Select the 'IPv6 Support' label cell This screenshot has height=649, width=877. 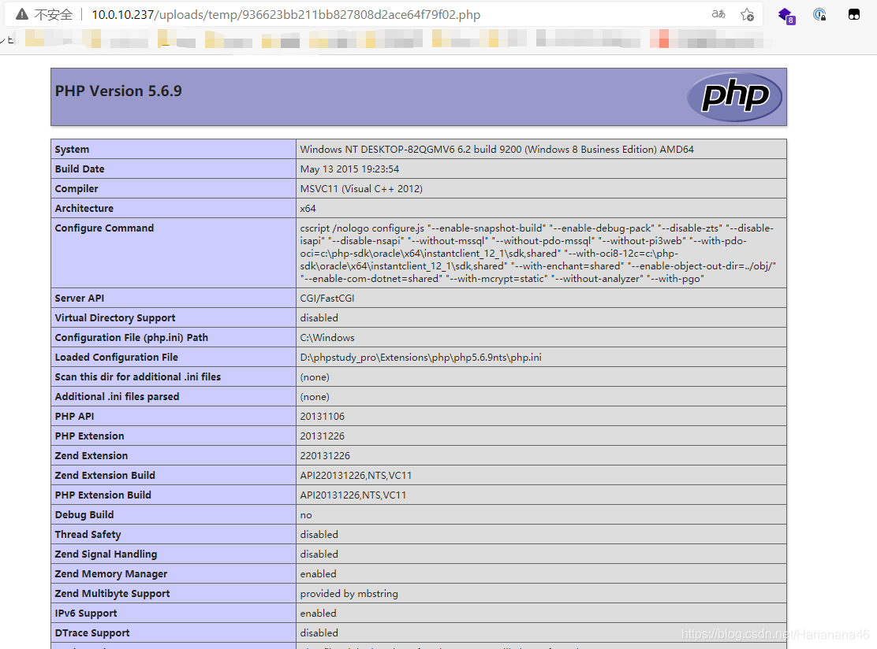point(174,613)
